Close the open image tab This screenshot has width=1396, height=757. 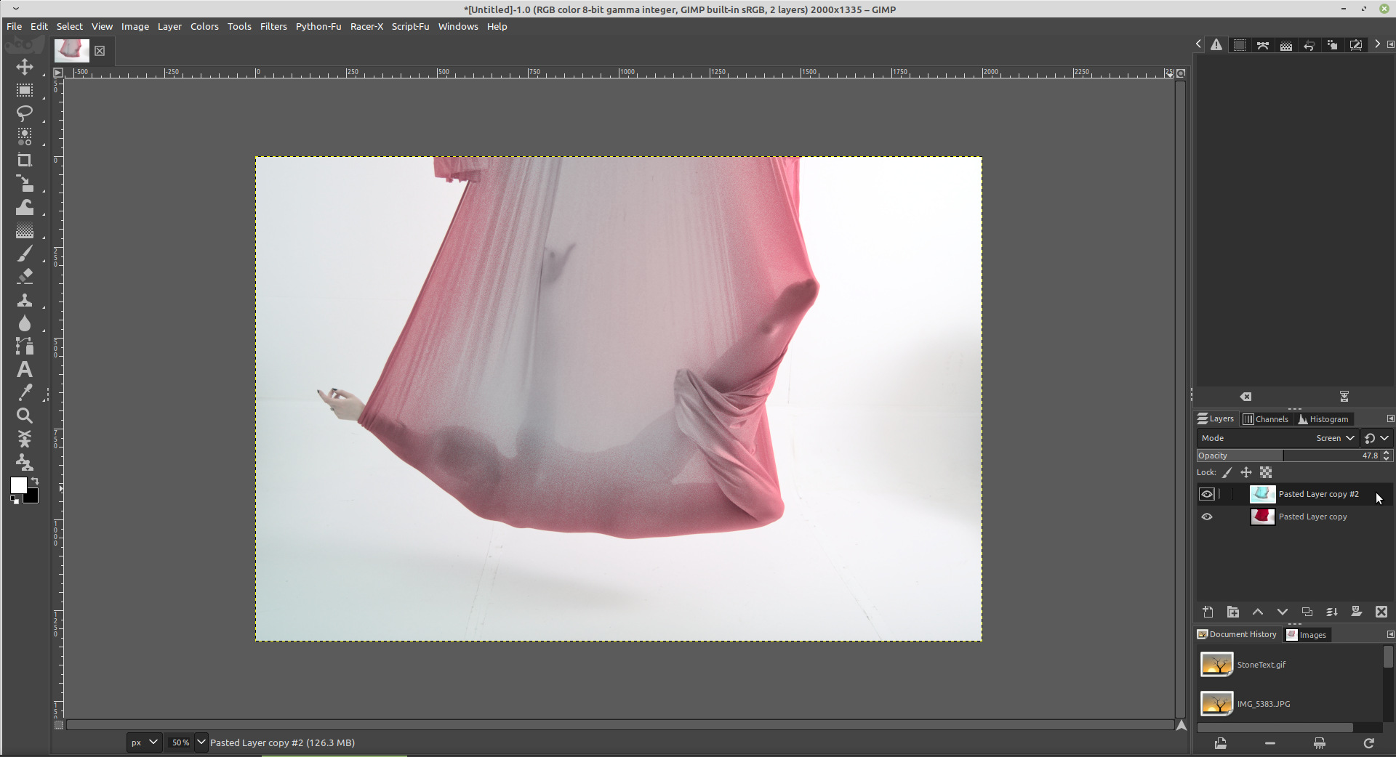100,51
